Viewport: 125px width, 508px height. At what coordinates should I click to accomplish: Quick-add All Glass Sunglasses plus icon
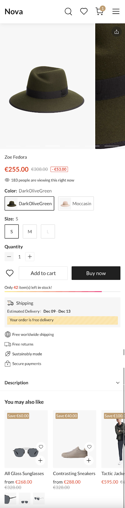click(40, 460)
